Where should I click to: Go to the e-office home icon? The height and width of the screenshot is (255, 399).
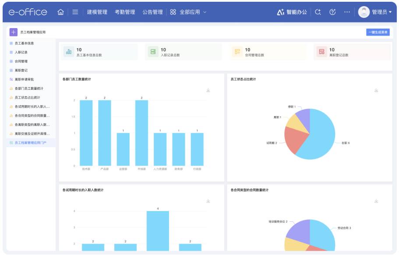pos(60,12)
